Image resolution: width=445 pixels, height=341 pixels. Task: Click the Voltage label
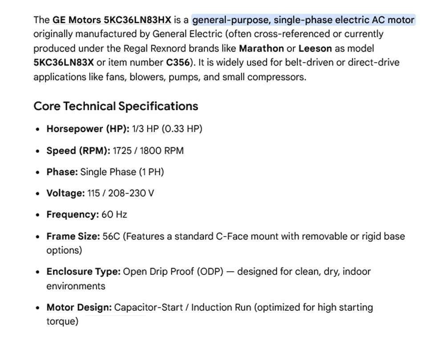click(65, 193)
